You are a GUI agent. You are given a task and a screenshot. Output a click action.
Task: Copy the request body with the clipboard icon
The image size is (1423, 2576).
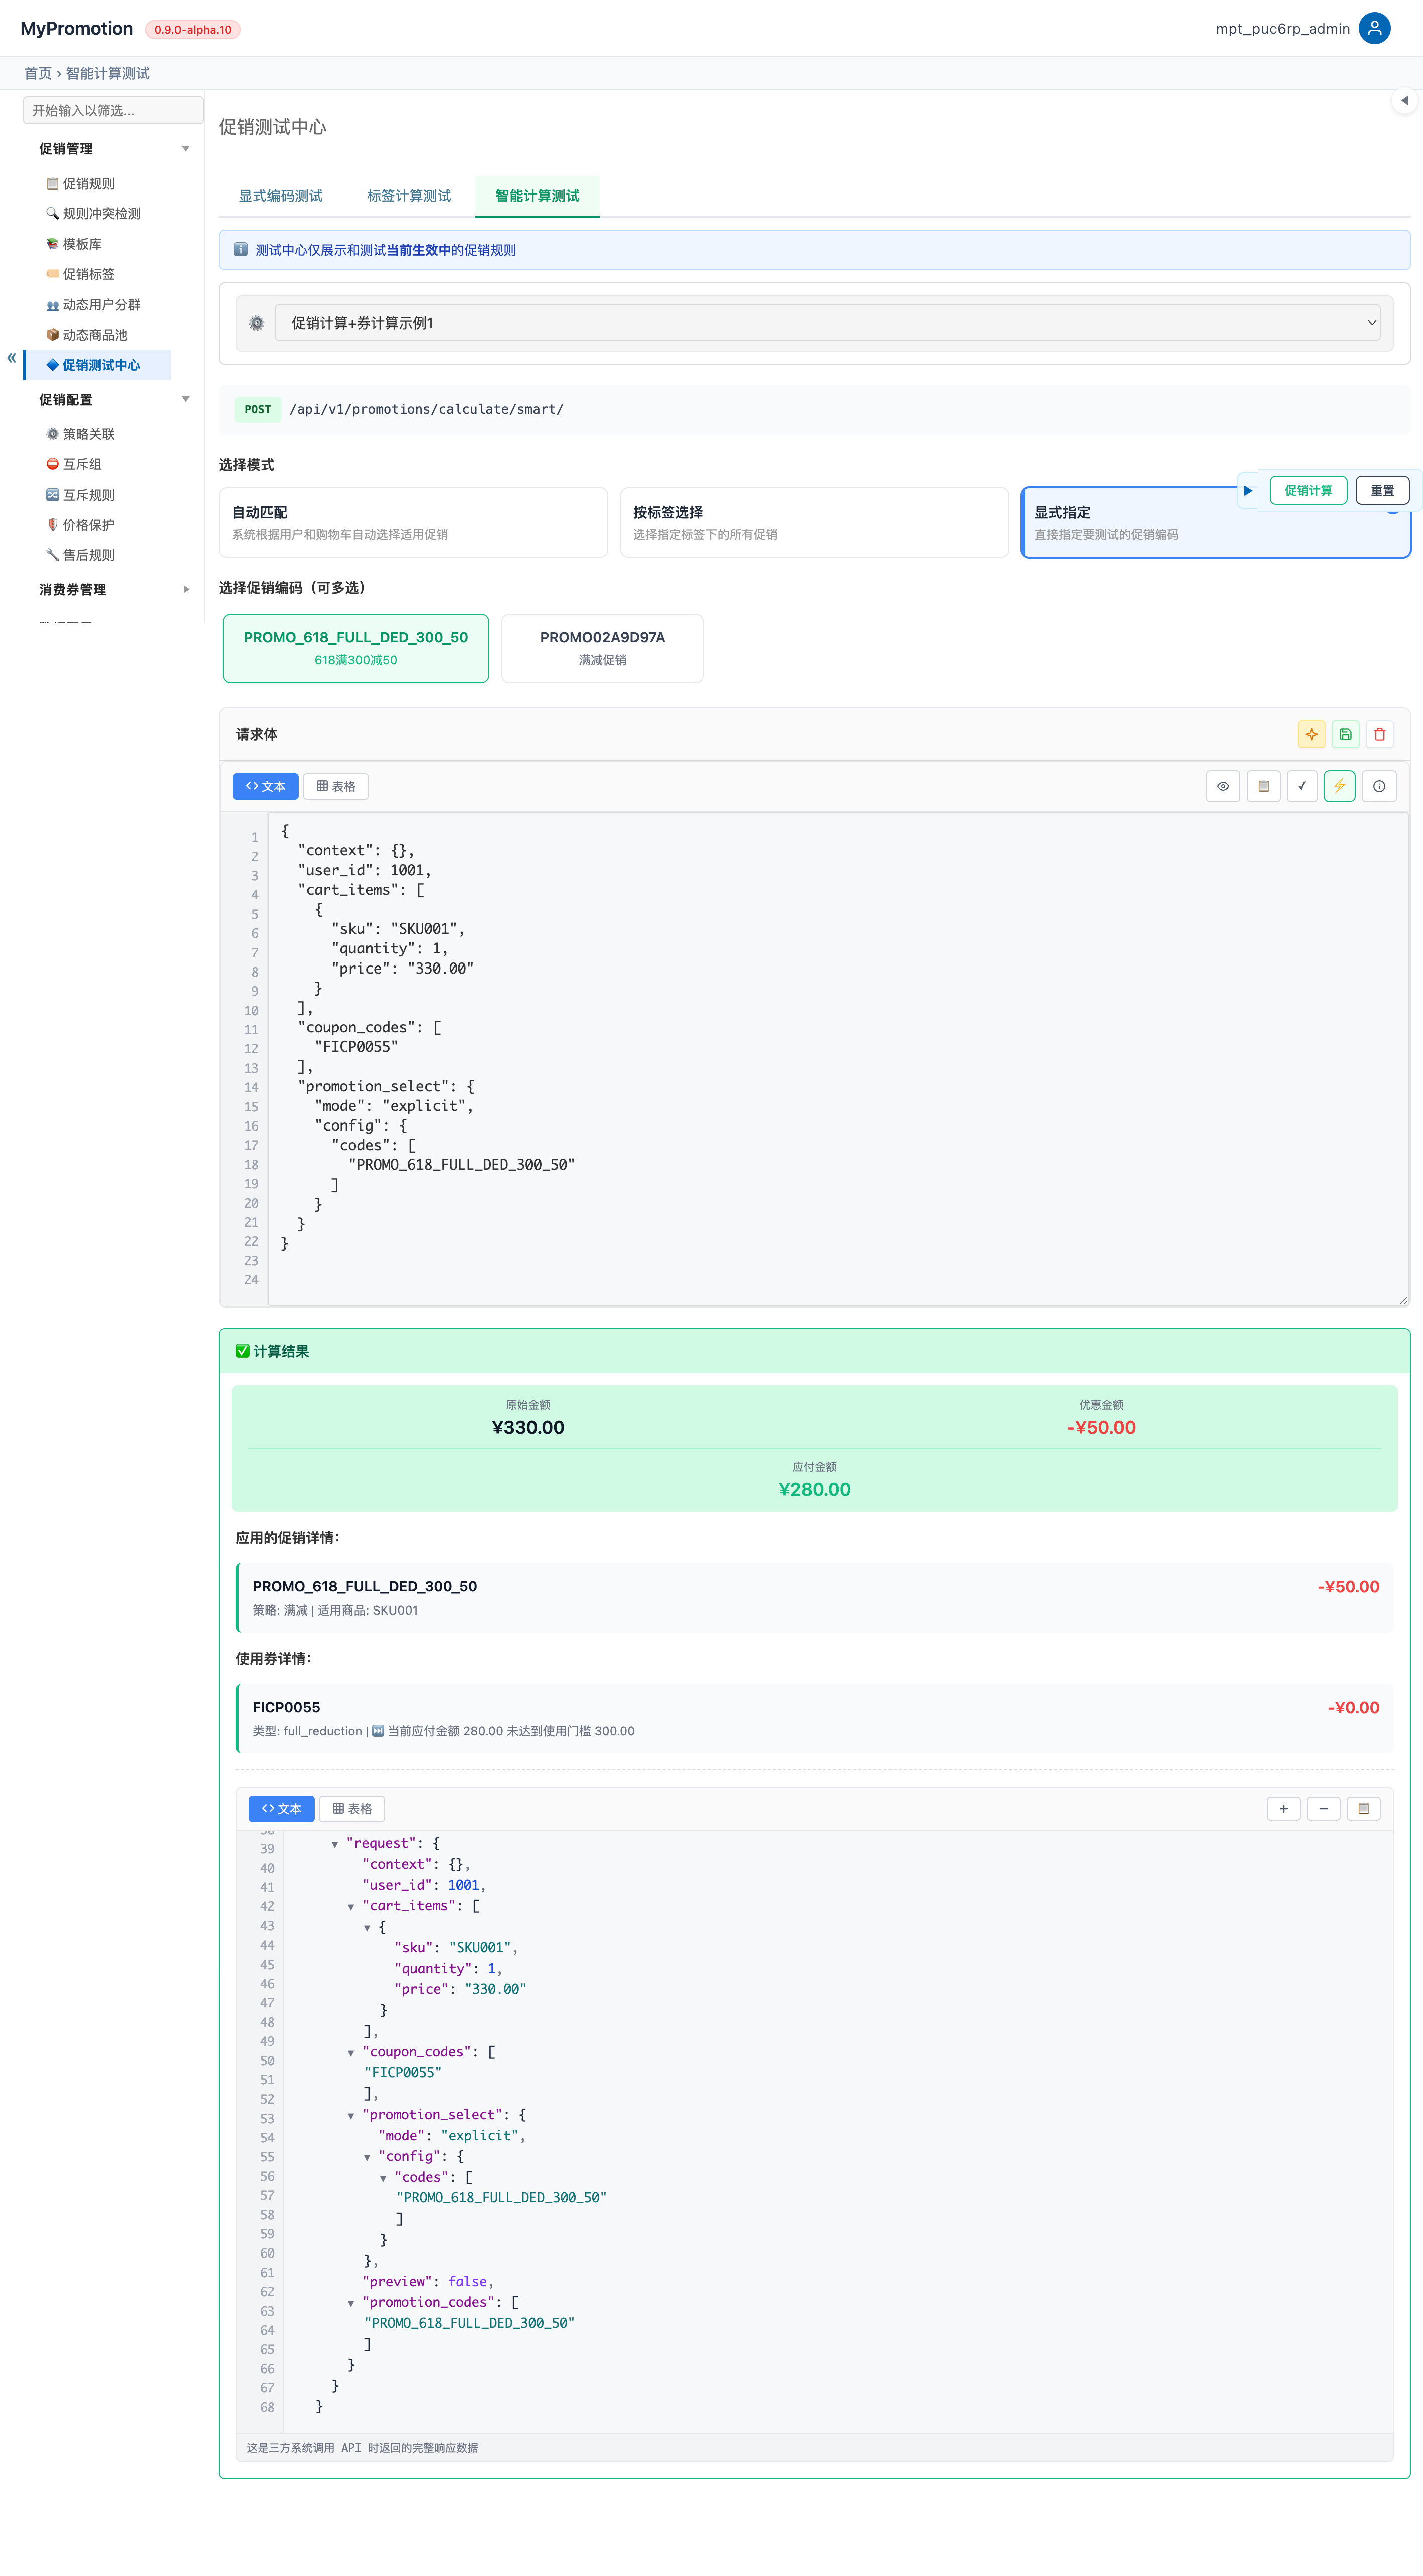[1263, 786]
